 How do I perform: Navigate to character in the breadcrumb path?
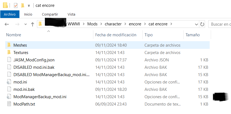[113, 24]
